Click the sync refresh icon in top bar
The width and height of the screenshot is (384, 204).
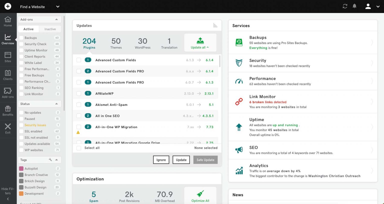click(345, 6)
